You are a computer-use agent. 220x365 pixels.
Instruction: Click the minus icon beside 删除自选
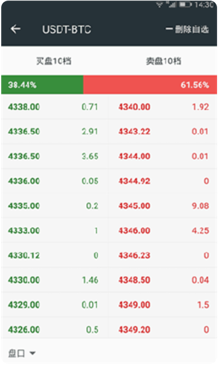(x=169, y=29)
